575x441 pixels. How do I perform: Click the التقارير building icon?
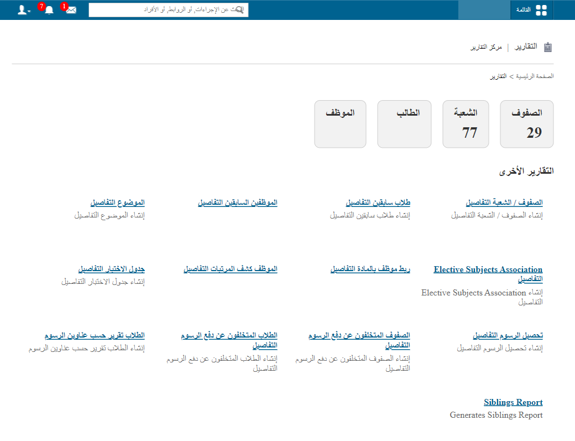[547, 48]
